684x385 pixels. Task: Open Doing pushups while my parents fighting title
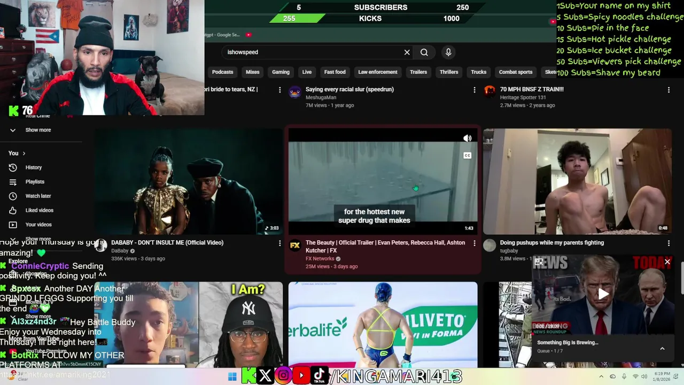point(552,243)
